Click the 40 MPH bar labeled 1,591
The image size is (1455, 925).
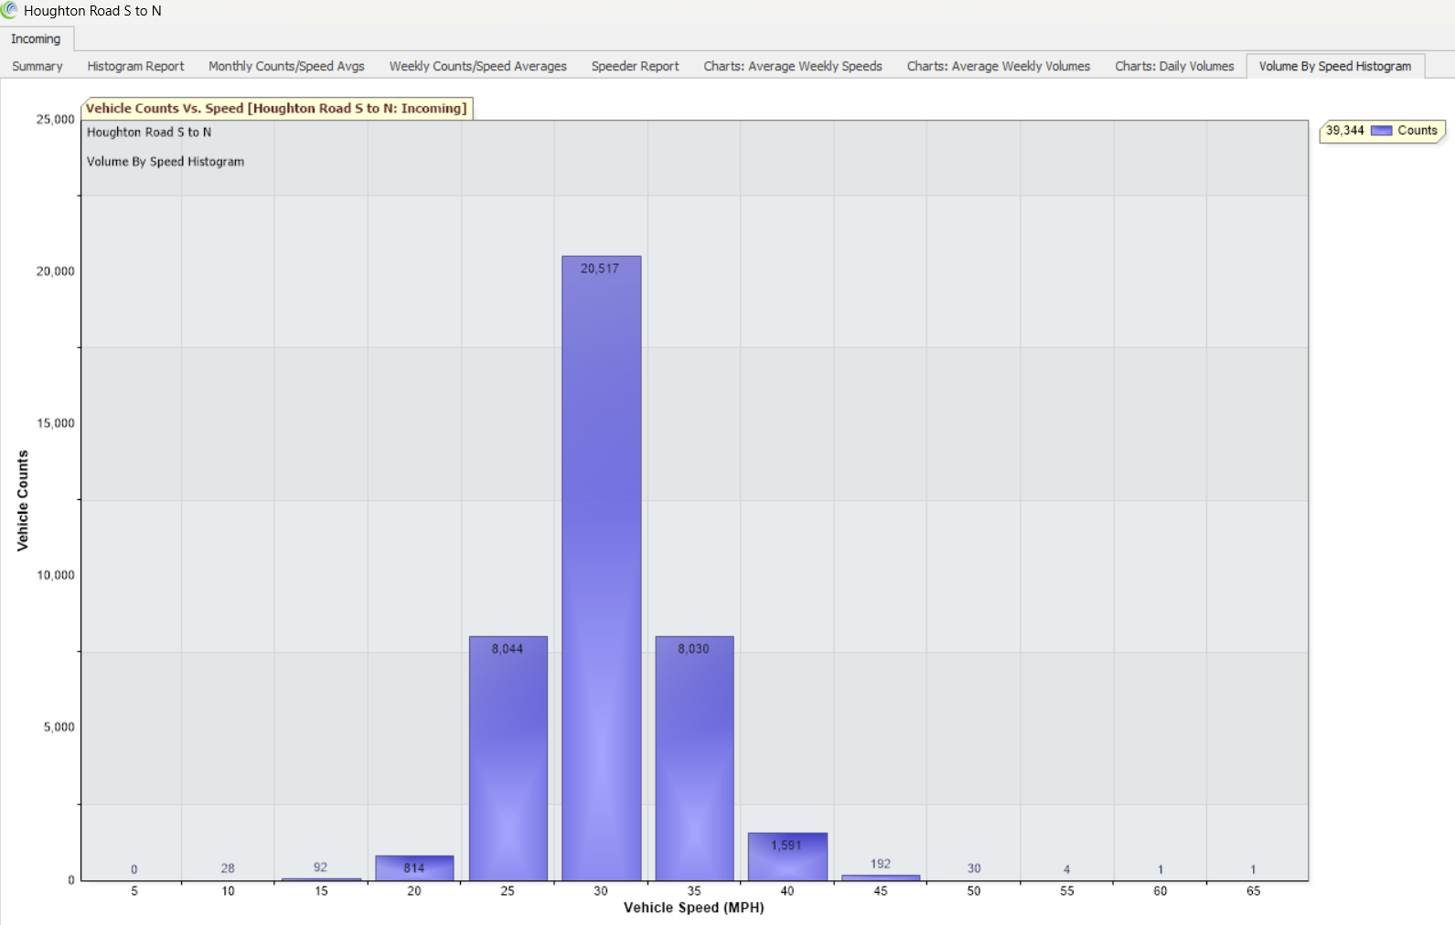pos(787,859)
